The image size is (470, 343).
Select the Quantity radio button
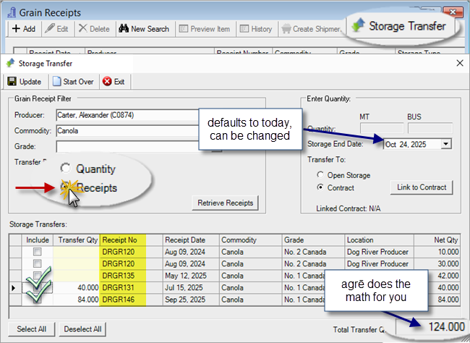65,168
